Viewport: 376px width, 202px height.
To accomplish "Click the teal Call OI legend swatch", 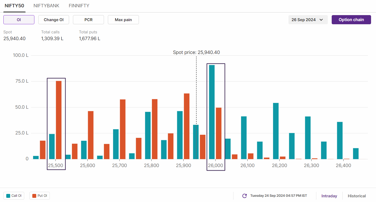I will click(8, 196).
